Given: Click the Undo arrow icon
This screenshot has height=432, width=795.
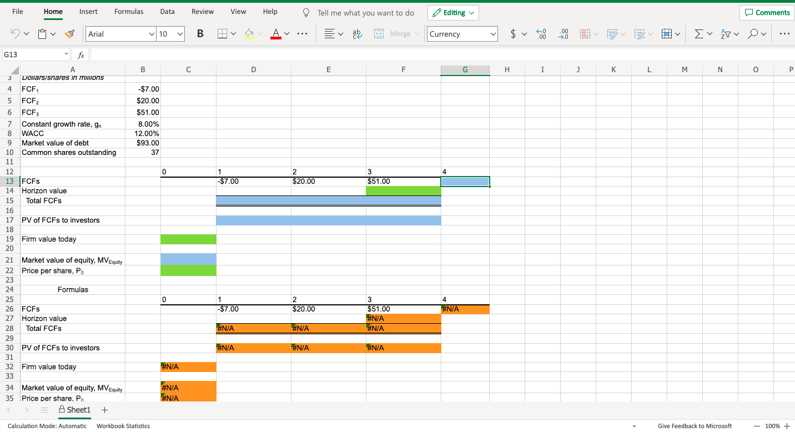Looking at the screenshot, I should tap(15, 34).
